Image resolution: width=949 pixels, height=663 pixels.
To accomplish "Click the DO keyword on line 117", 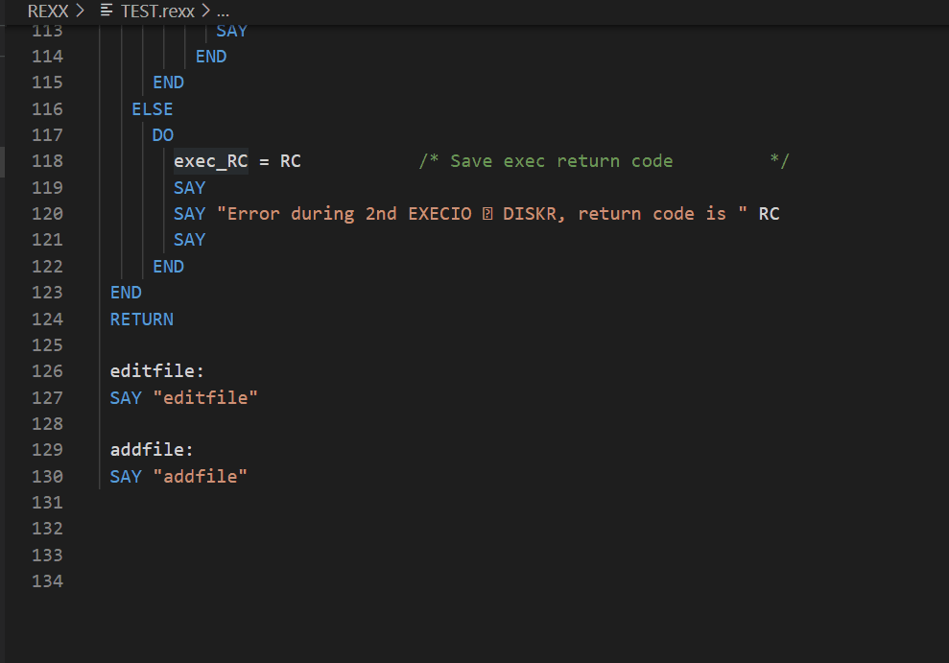I will tap(163, 135).
